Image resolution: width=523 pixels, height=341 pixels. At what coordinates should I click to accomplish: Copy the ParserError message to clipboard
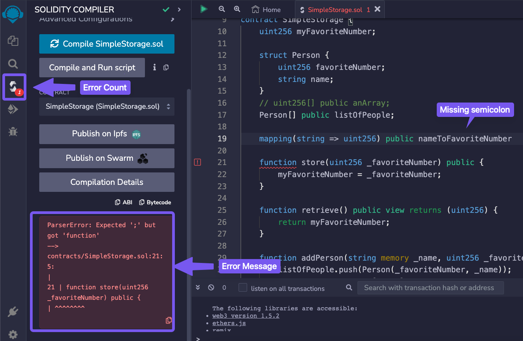pos(169,320)
